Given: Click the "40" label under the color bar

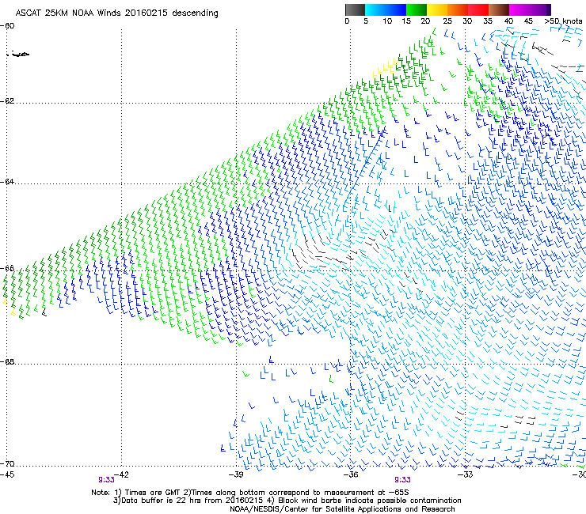Looking at the screenshot, I should [508, 21].
